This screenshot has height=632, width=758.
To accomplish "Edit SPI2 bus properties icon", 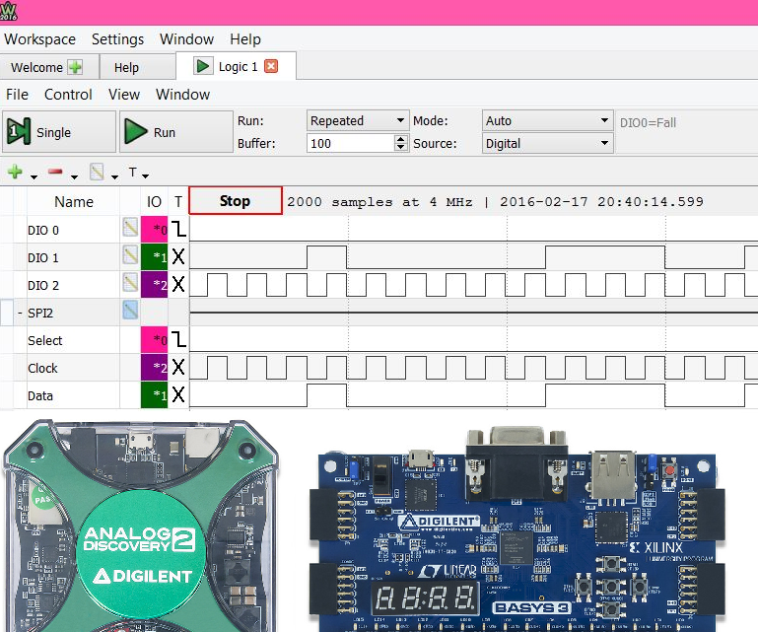I will pos(129,310).
